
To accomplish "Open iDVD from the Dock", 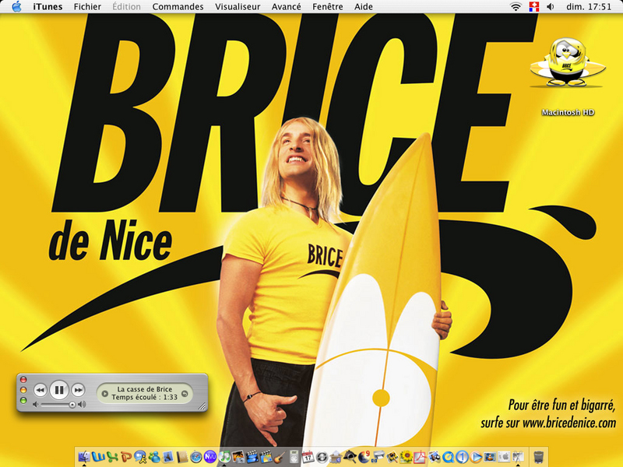I will [266, 457].
